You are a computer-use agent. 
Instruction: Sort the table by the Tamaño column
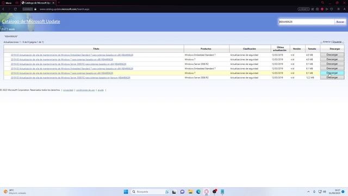click(312, 48)
